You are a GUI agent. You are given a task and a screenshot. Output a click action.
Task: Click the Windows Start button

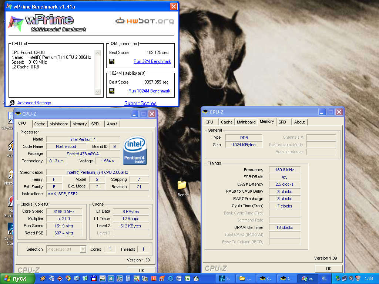point(17,278)
